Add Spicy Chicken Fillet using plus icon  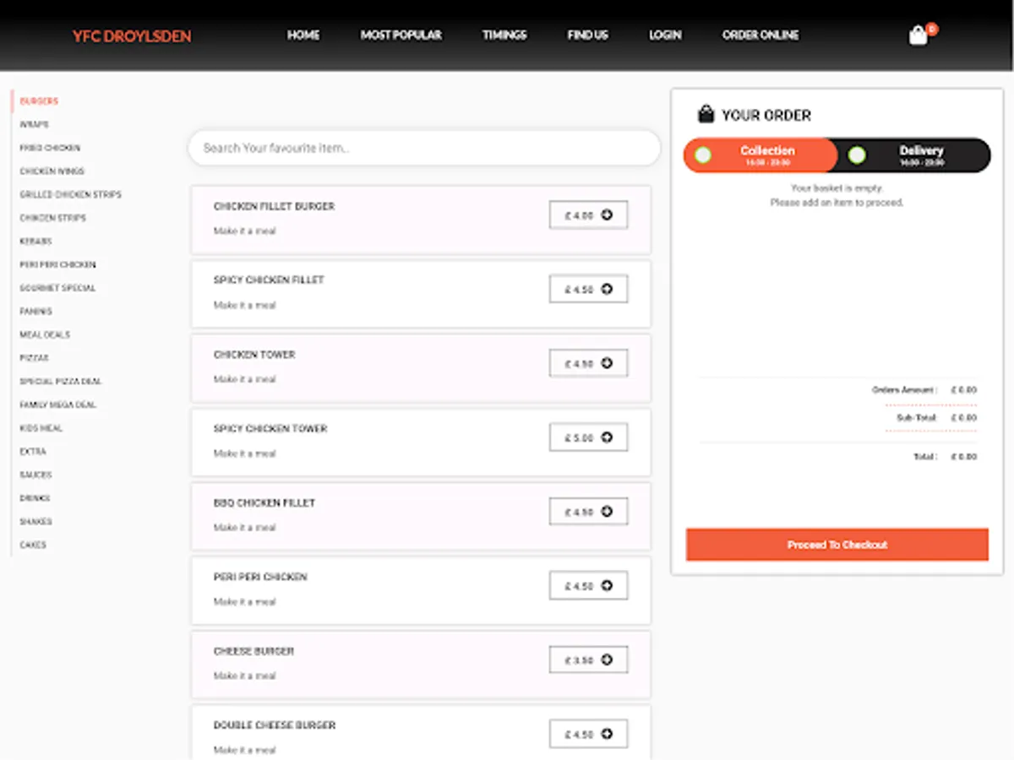[x=606, y=288]
